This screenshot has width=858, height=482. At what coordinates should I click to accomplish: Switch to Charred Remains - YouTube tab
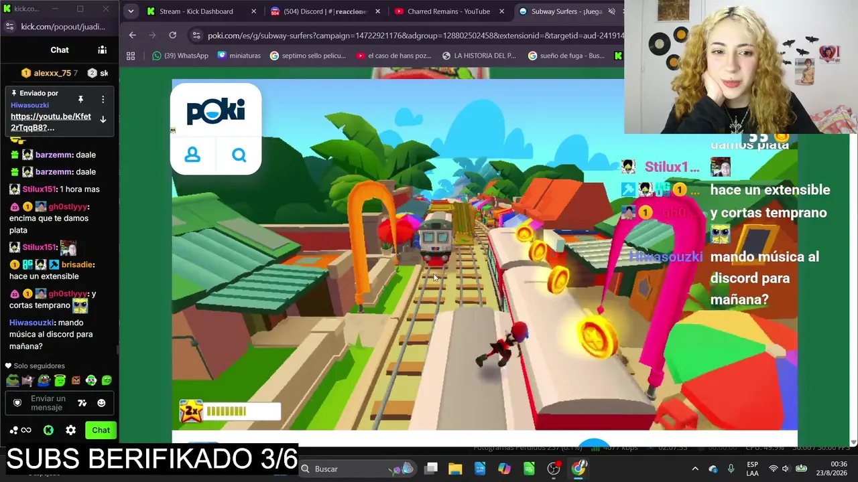coord(448,11)
